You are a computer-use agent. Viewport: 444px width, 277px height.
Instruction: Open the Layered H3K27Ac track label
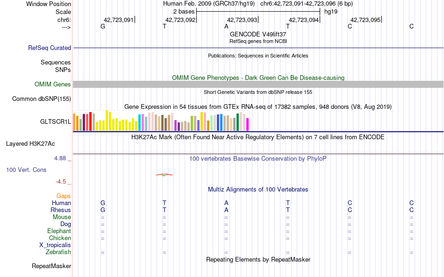(30, 144)
